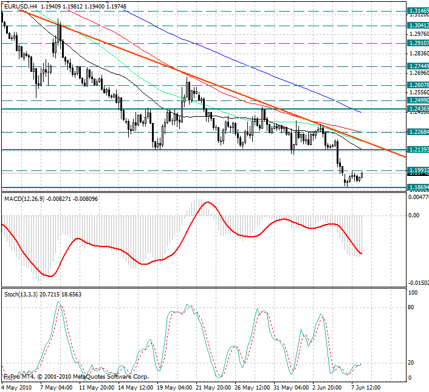This screenshot has height=392, width=429.
Task: Click the 1.2976 price scale value
Action: click(419, 34)
